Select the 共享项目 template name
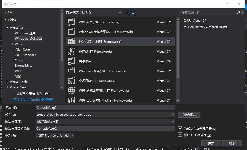 pos(85,61)
